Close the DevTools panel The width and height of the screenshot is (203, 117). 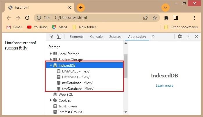[x=197, y=37]
